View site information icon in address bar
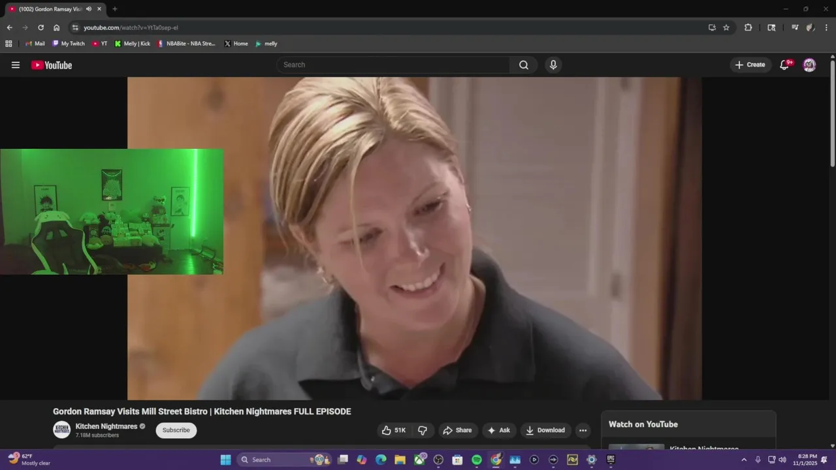 (75, 27)
